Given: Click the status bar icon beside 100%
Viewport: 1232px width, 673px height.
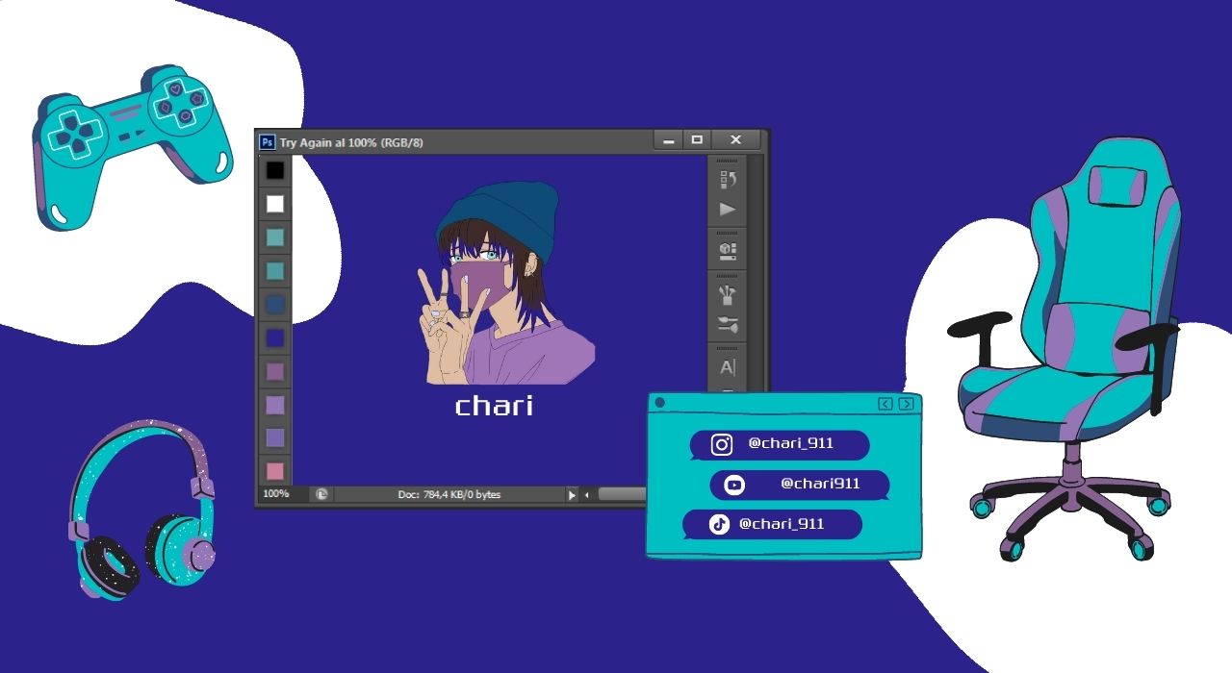Looking at the screenshot, I should point(321,494).
